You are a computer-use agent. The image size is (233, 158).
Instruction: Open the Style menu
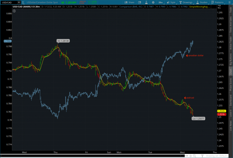click(171, 2)
